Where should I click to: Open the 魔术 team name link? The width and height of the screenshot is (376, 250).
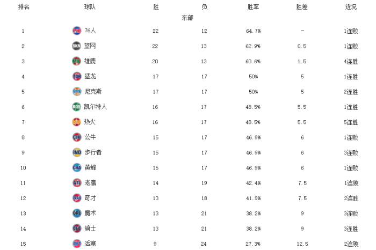pyautogui.click(x=90, y=213)
